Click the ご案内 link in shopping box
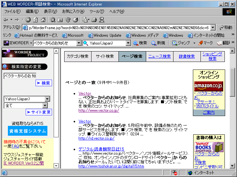 (209, 112)
